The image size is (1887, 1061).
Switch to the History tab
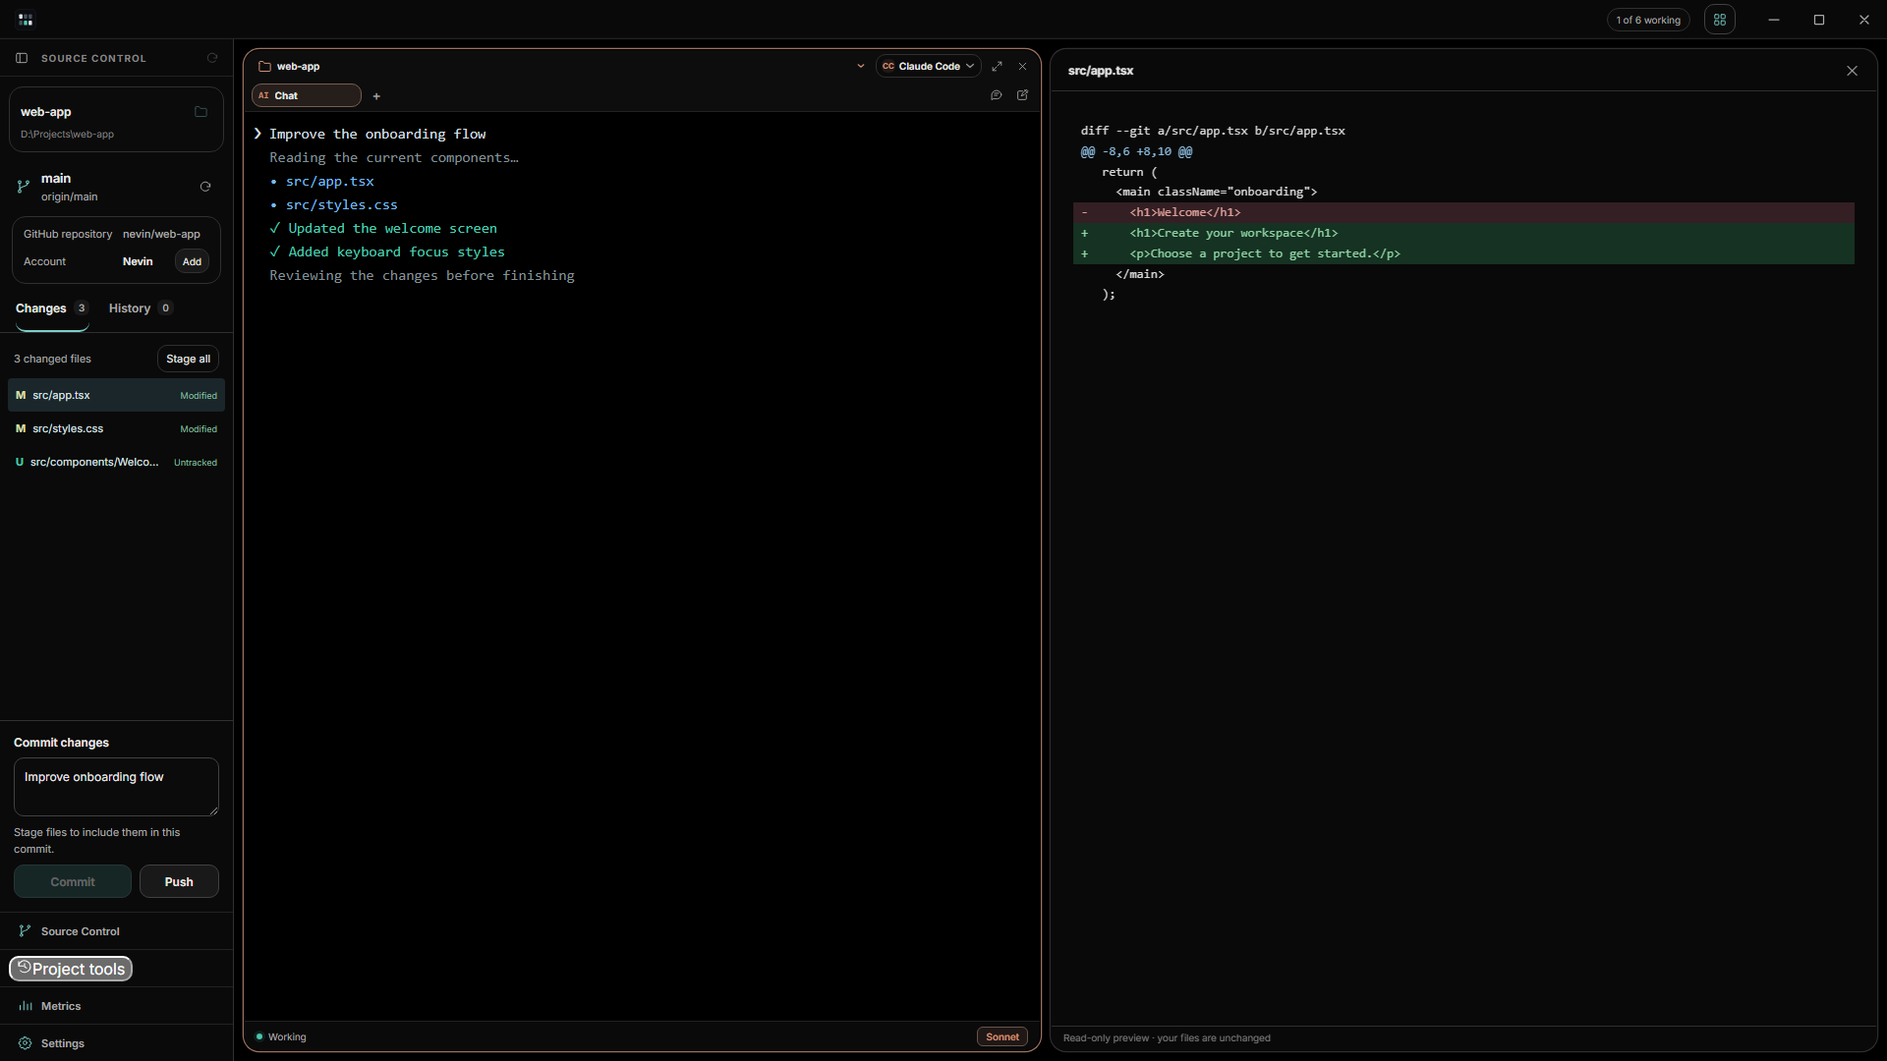click(141, 308)
